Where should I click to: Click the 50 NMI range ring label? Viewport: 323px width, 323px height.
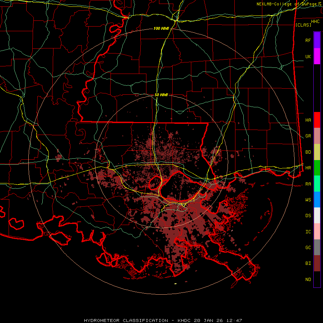161,95
